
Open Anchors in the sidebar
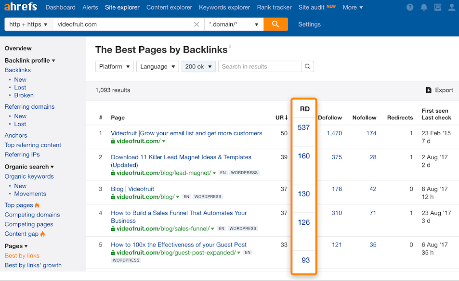pyautogui.click(x=16, y=135)
